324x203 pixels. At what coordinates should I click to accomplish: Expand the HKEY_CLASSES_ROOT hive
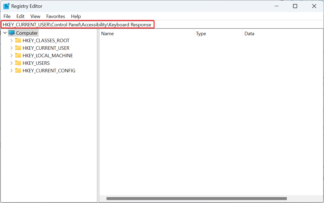(11, 41)
